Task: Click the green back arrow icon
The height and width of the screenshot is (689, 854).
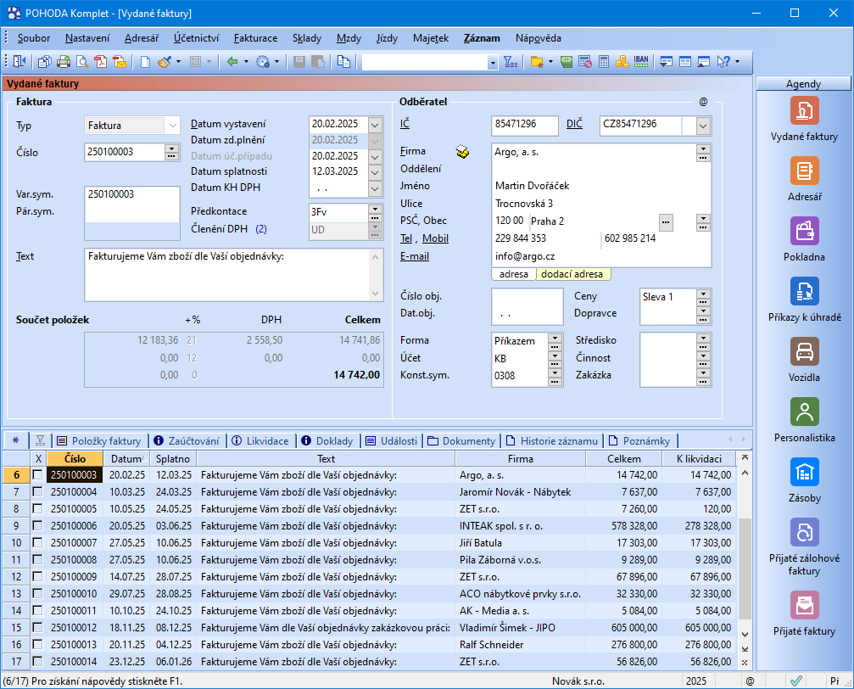Action: tap(232, 62)
